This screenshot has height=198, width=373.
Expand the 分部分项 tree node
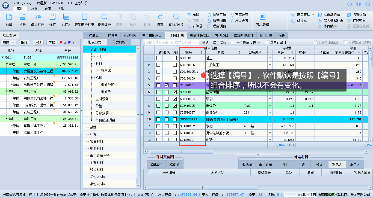pyautogui.click(x=92, y=113)
